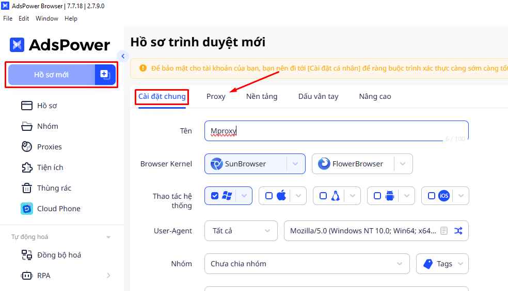Open the Tiện ích extensions section

50,167
